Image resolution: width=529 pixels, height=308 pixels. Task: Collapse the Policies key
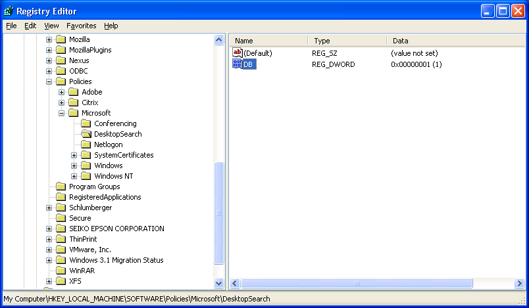click(x=49, y=81)
